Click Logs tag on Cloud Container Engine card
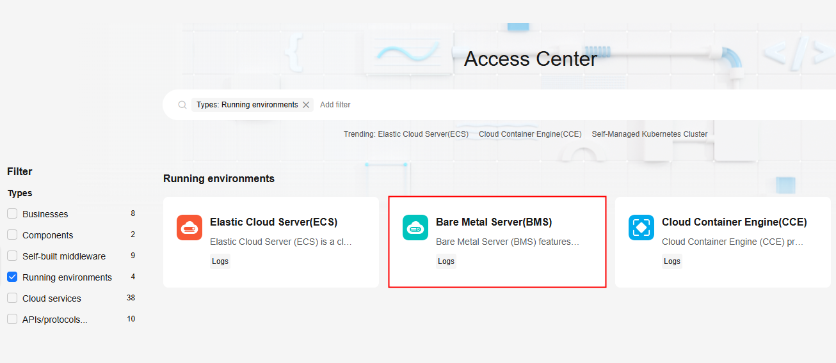The width and height of the screenshot is (836, 363). [x=672, y=261]
